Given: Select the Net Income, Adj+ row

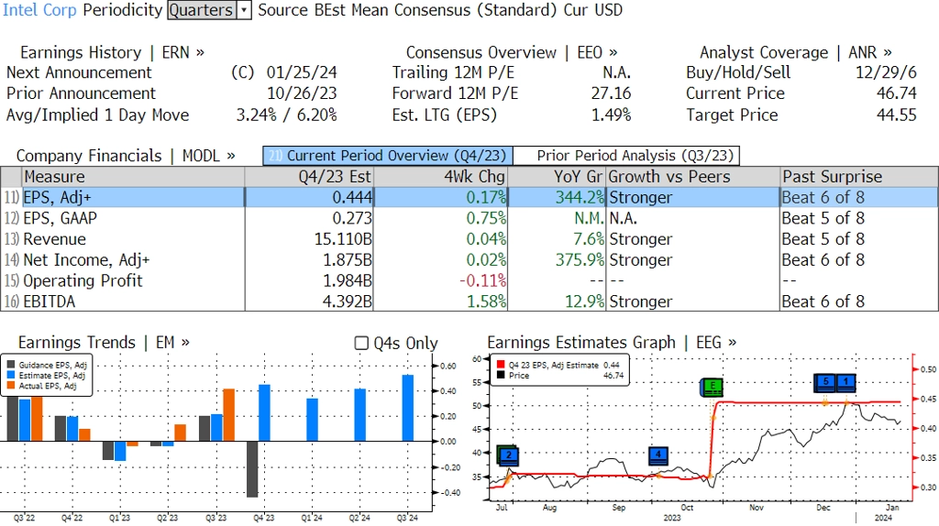Looking at the screenshot, I should [469, 260].
